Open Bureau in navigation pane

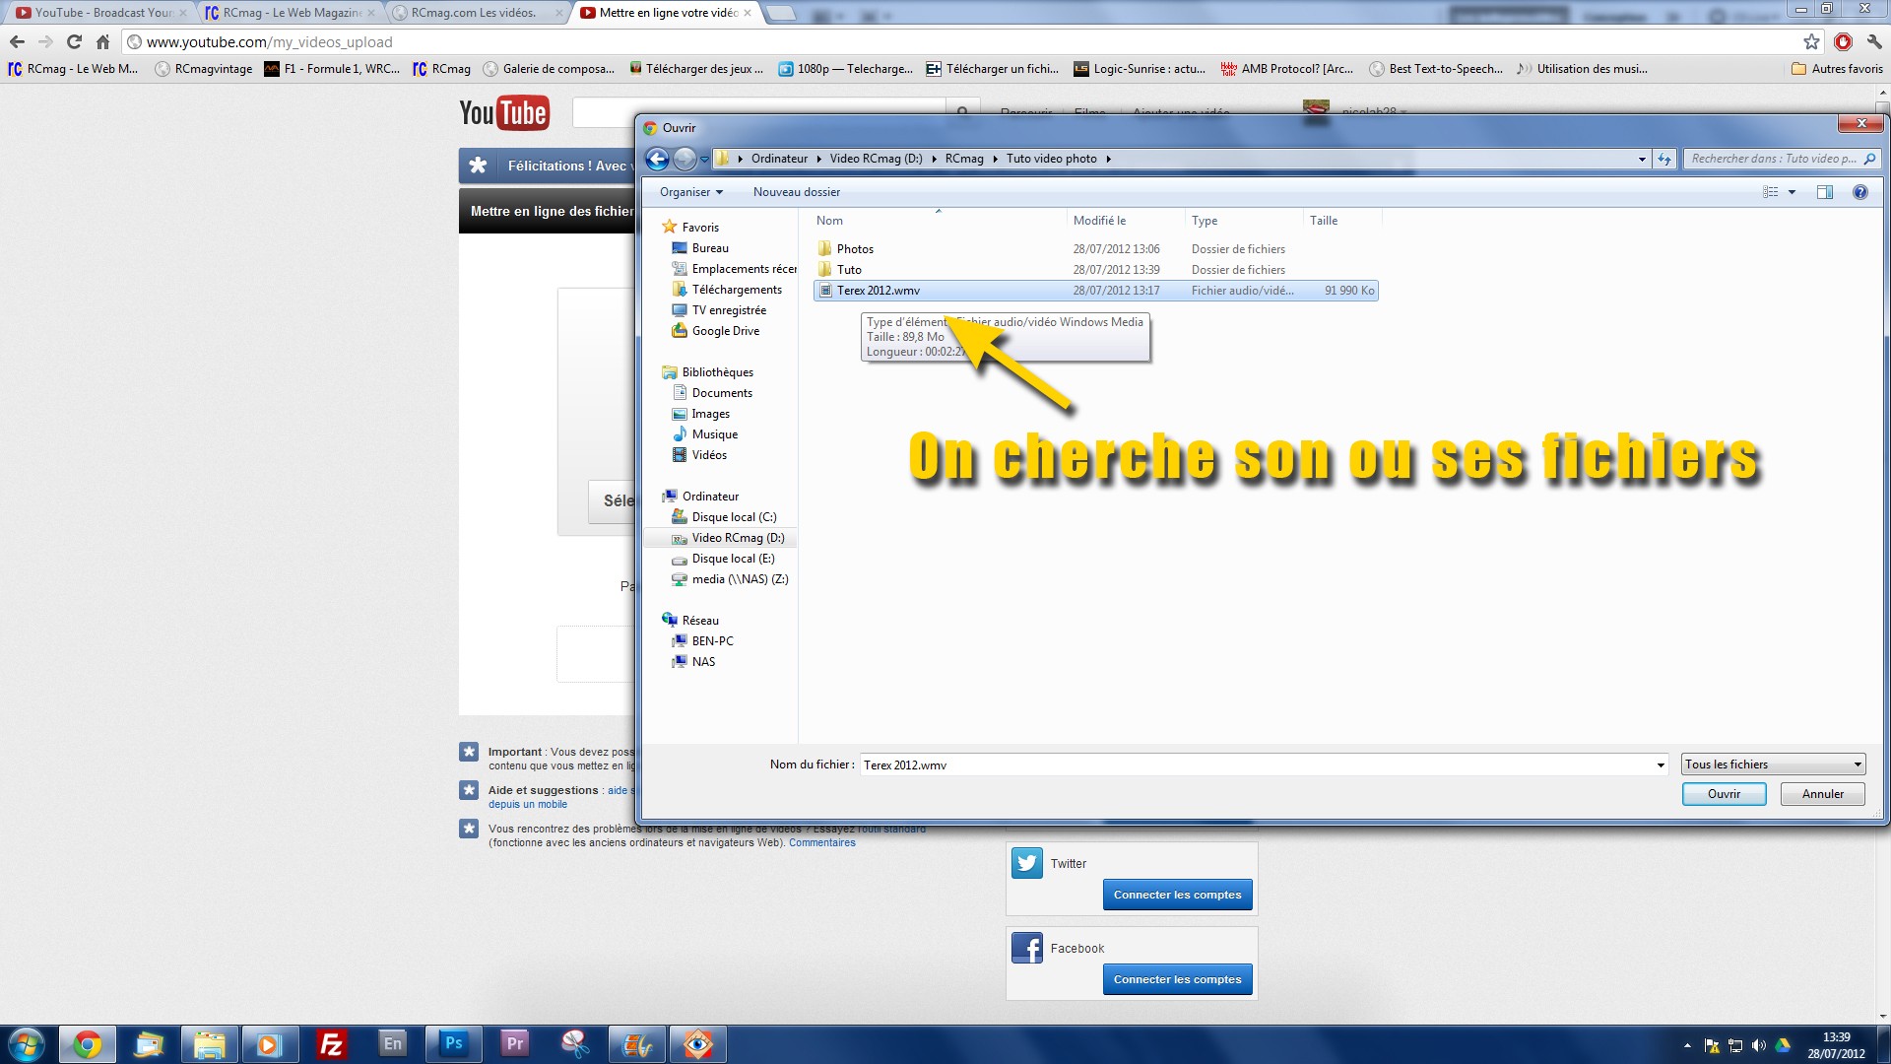[x=710, y=248]
